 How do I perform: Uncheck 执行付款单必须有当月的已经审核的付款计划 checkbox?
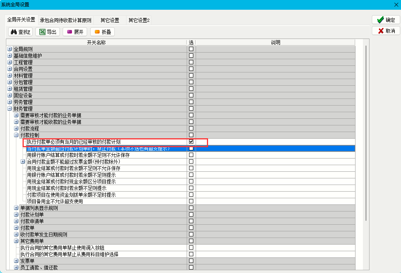pyautogui.click(x=191, y=142)
